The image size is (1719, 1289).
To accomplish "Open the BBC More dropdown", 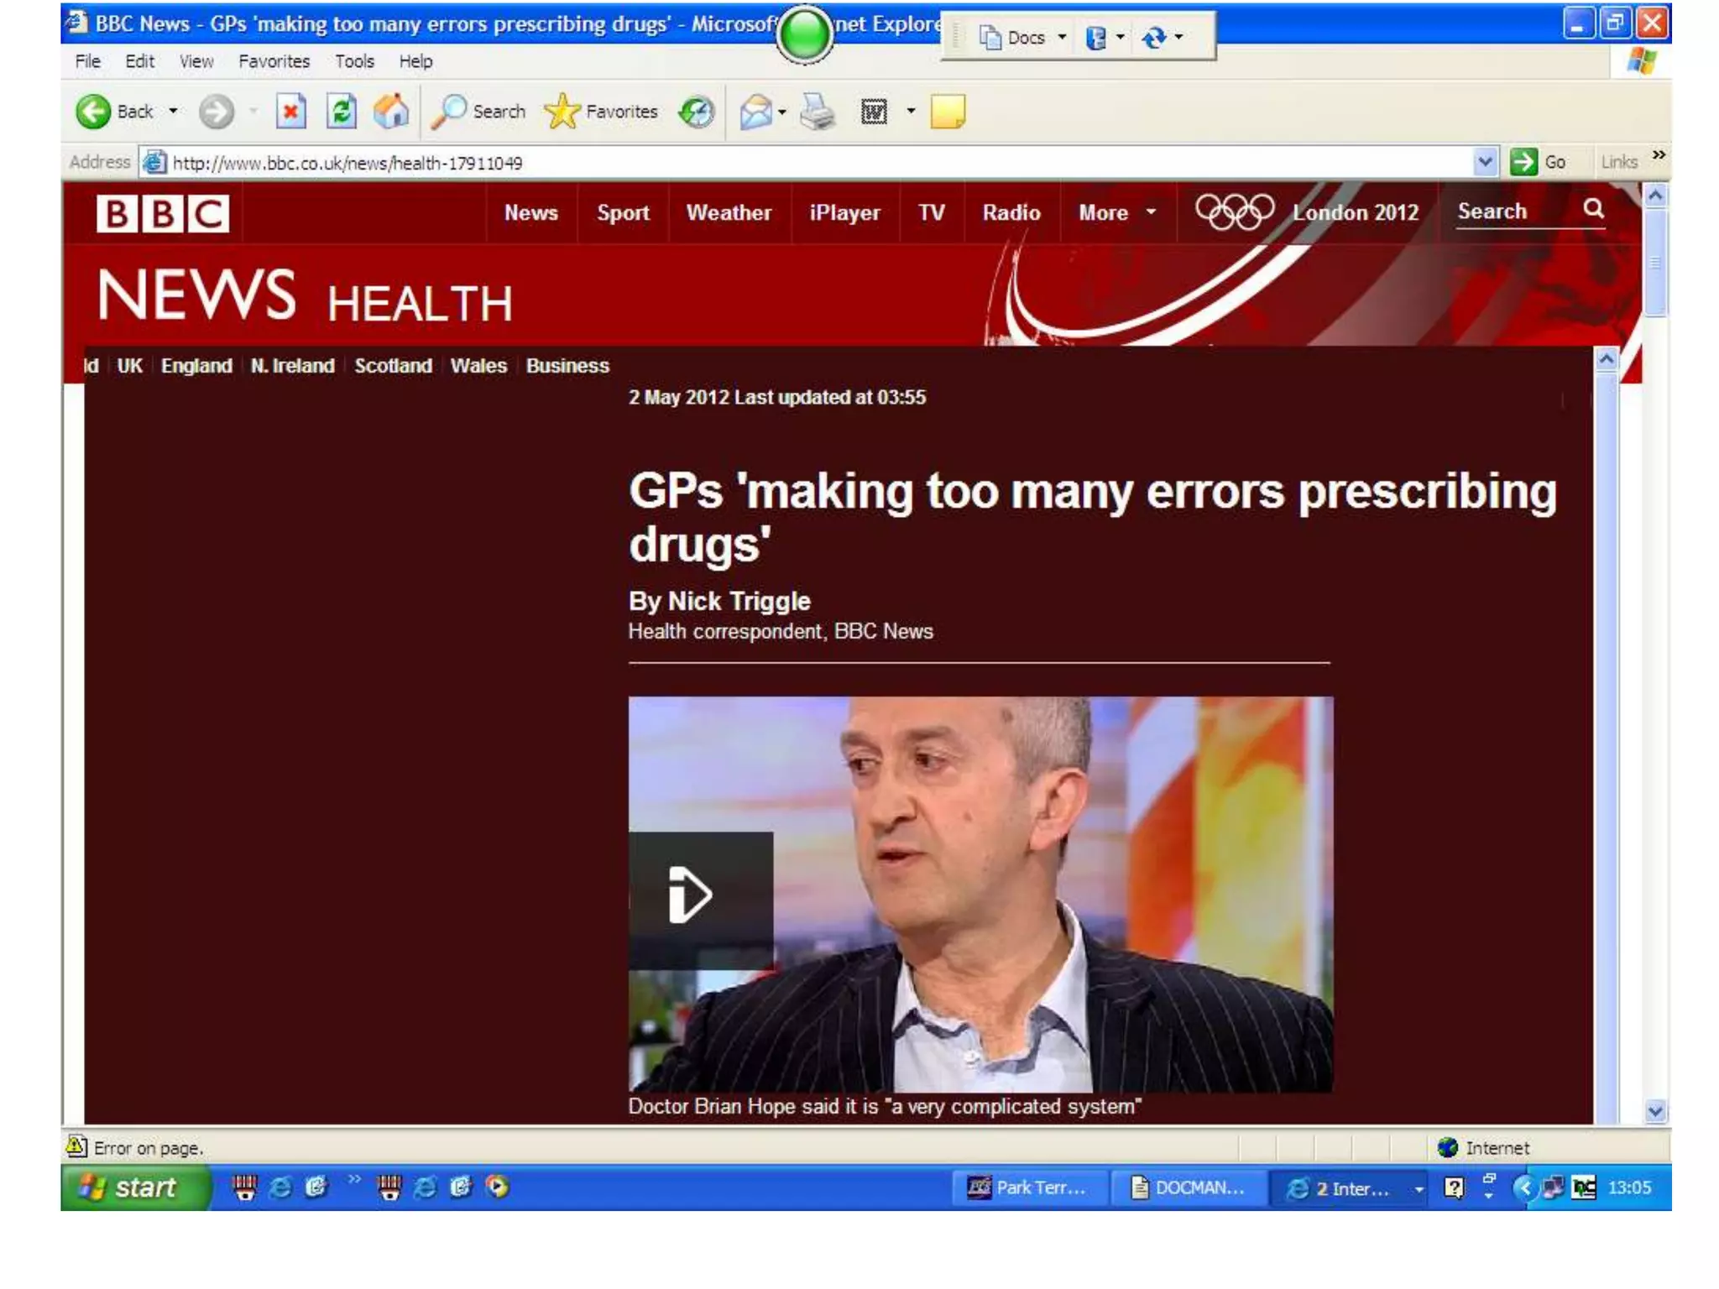I will coord(1116,213).
